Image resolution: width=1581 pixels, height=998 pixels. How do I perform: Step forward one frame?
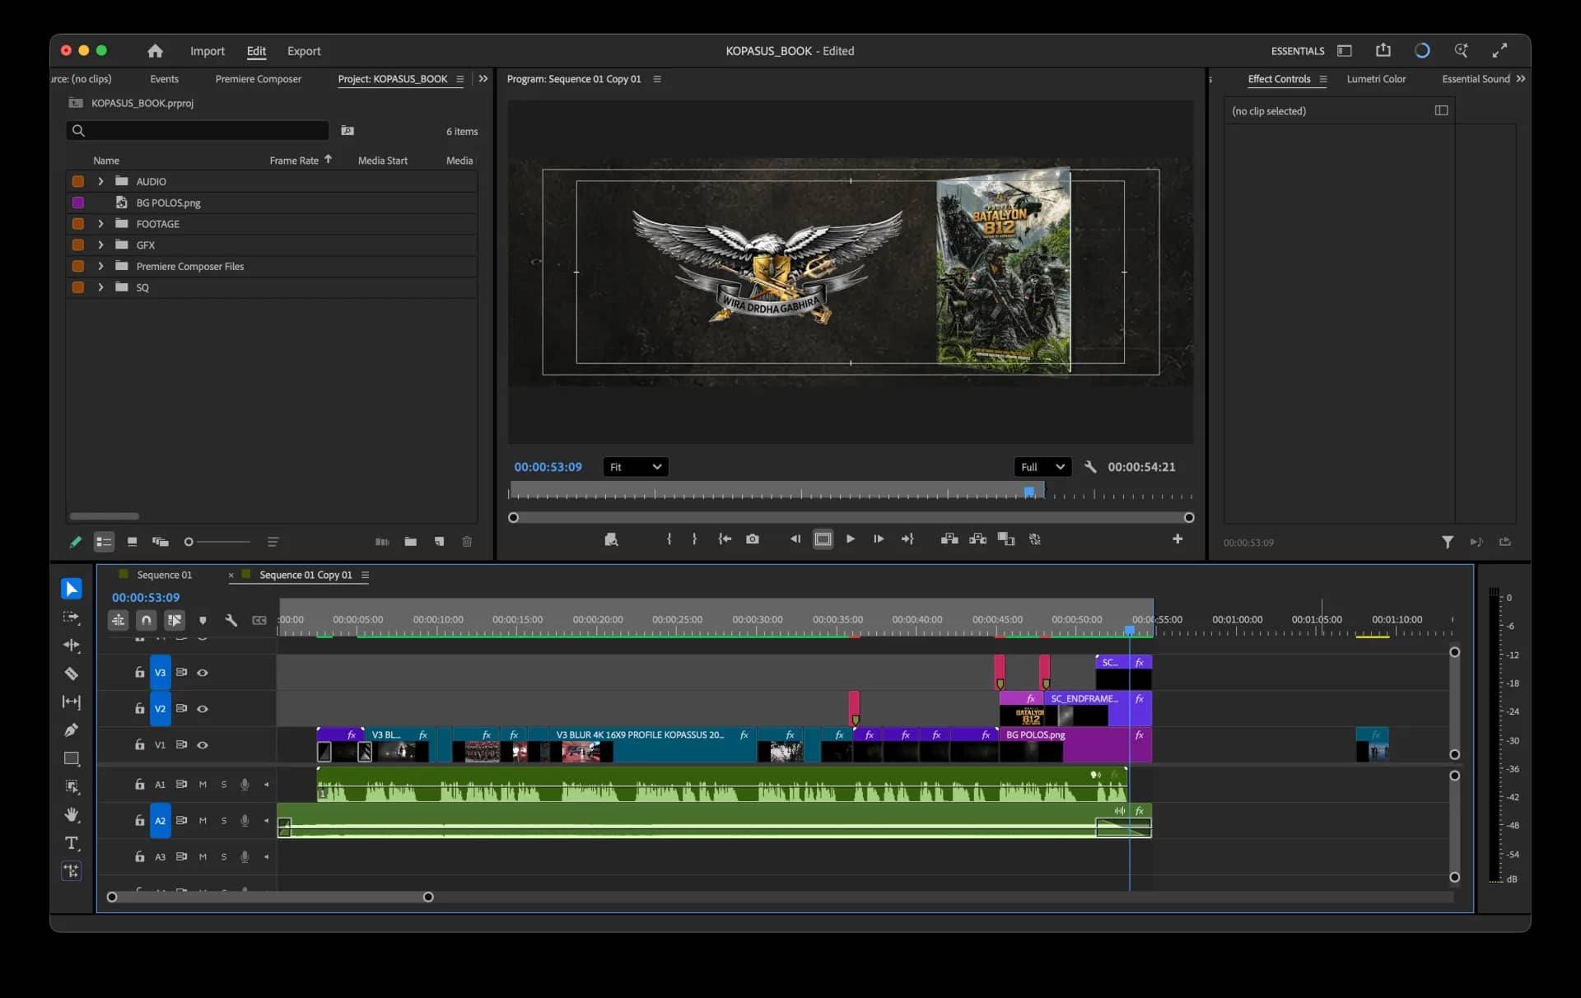pyautogui.click(x=879, y=539)
